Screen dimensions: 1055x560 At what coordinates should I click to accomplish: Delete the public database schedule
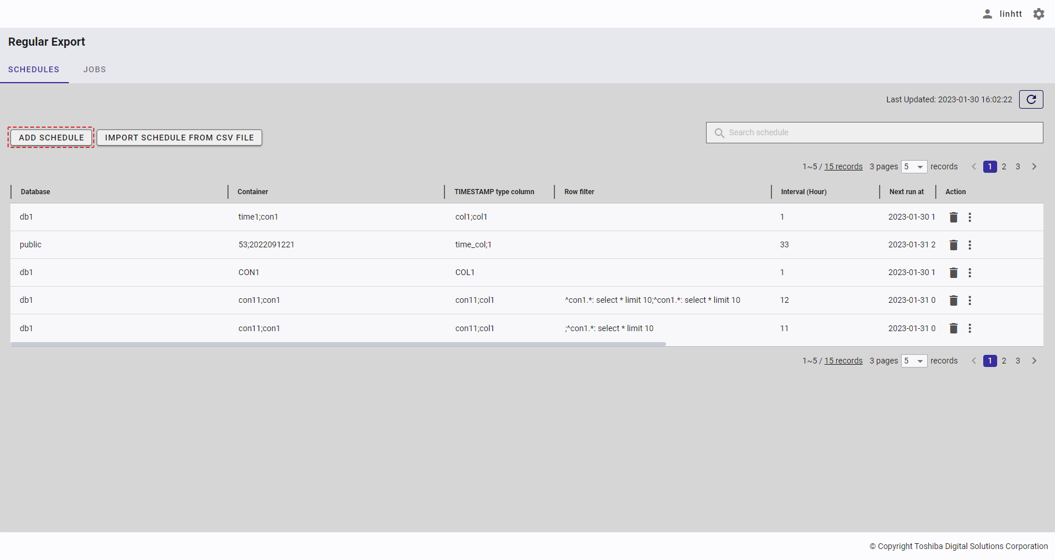(953, 245)
